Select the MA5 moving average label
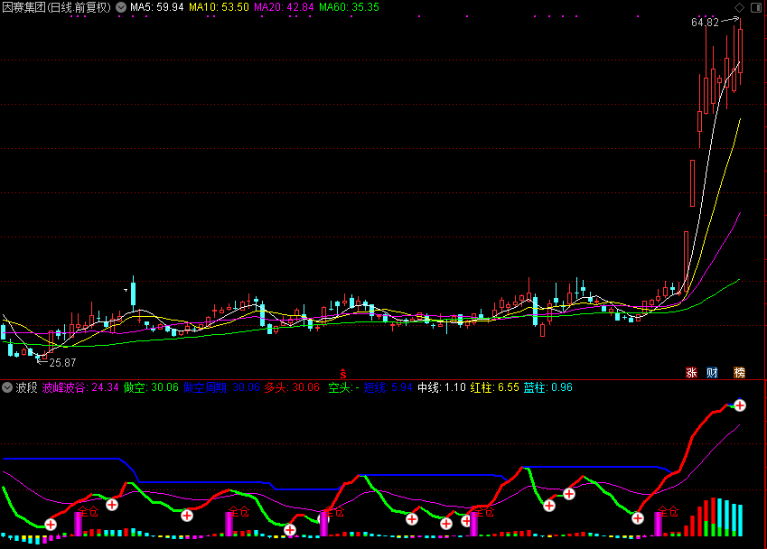Image resolution: width=767 pixels, height=549 pixels. [x=157, y=7]
